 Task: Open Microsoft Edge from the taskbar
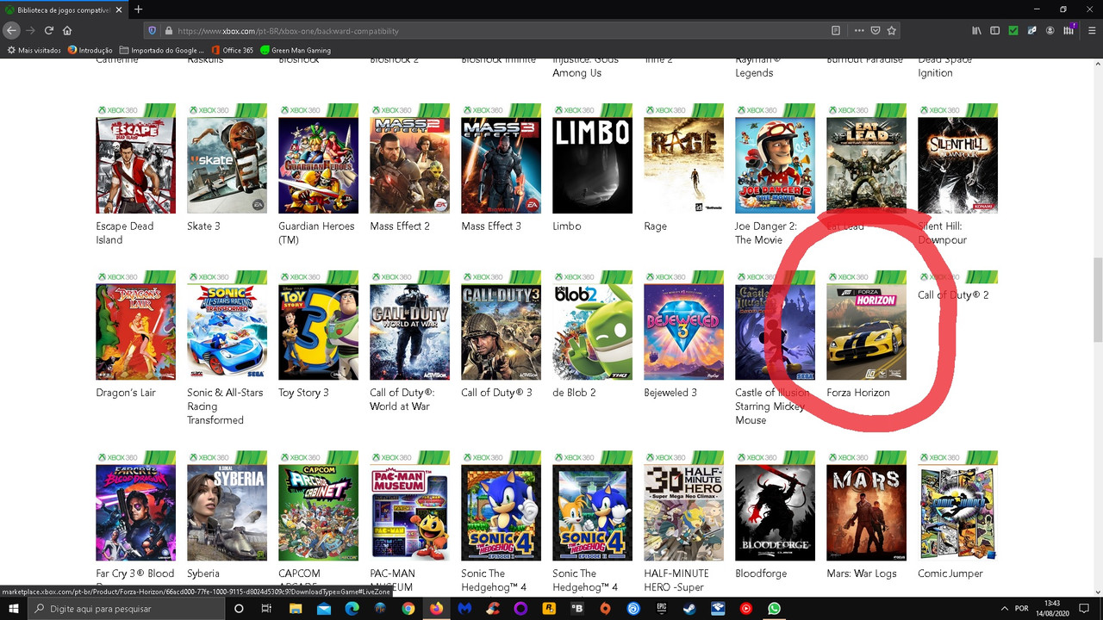point(352,608)
